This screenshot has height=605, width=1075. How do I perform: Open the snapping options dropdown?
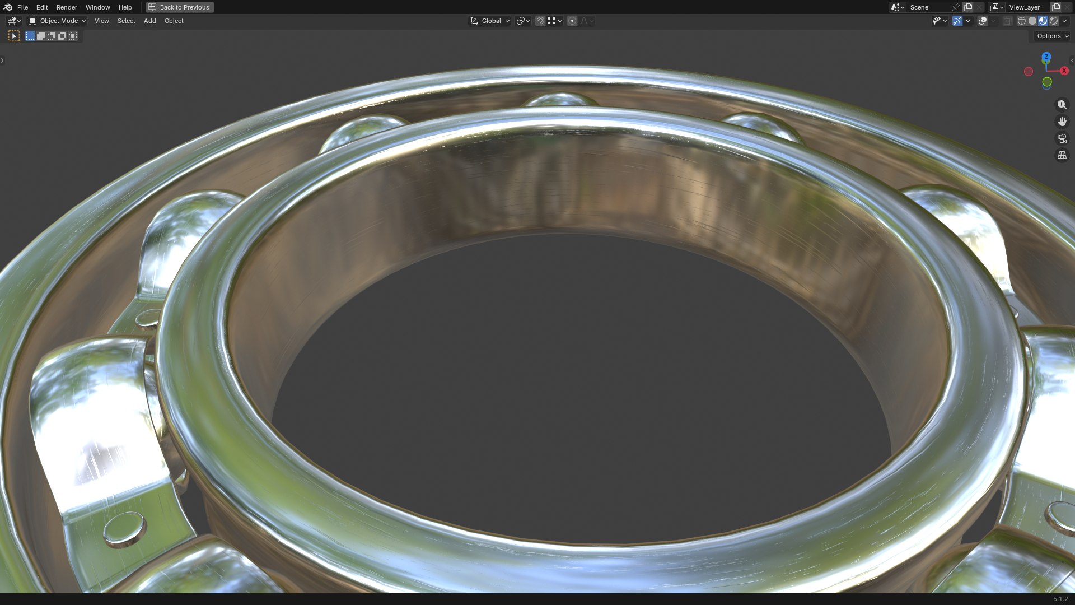pyautogui.click(x=555, y=21)
